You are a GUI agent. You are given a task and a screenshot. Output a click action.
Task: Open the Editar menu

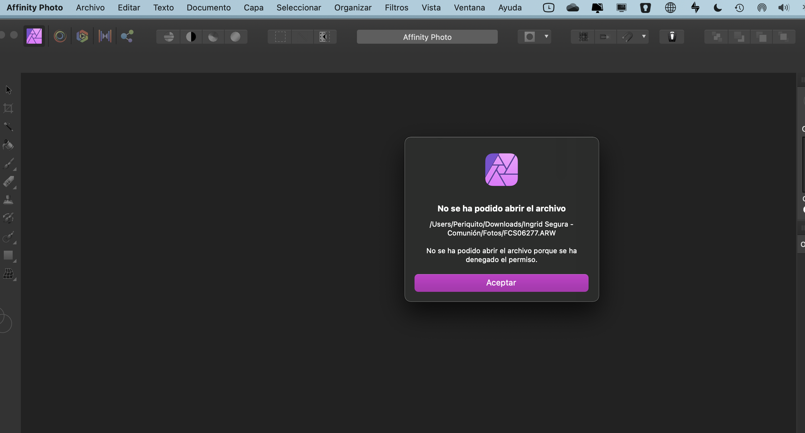click(x=129, y=8)
